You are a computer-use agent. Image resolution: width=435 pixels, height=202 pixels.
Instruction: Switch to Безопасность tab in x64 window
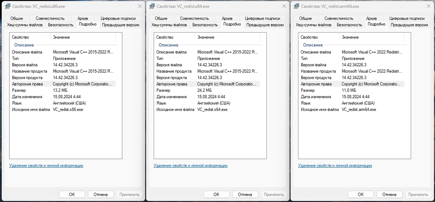pyautogui.click(x=205, y=25)
